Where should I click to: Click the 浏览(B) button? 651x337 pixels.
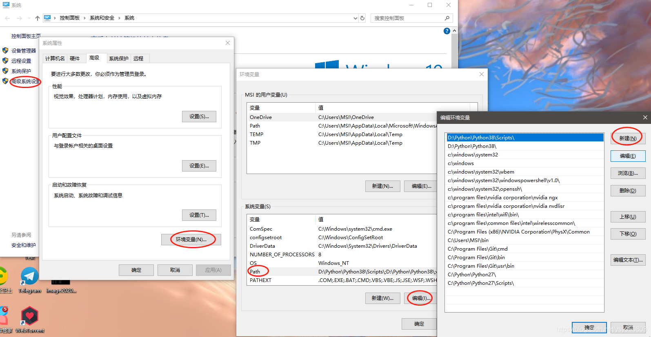pyautogui.click(x=628, y=173)
